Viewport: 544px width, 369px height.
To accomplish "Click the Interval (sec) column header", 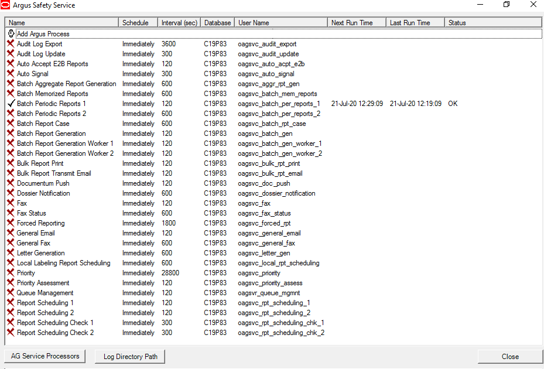I will pyautogui.click(x=179, y=23).
